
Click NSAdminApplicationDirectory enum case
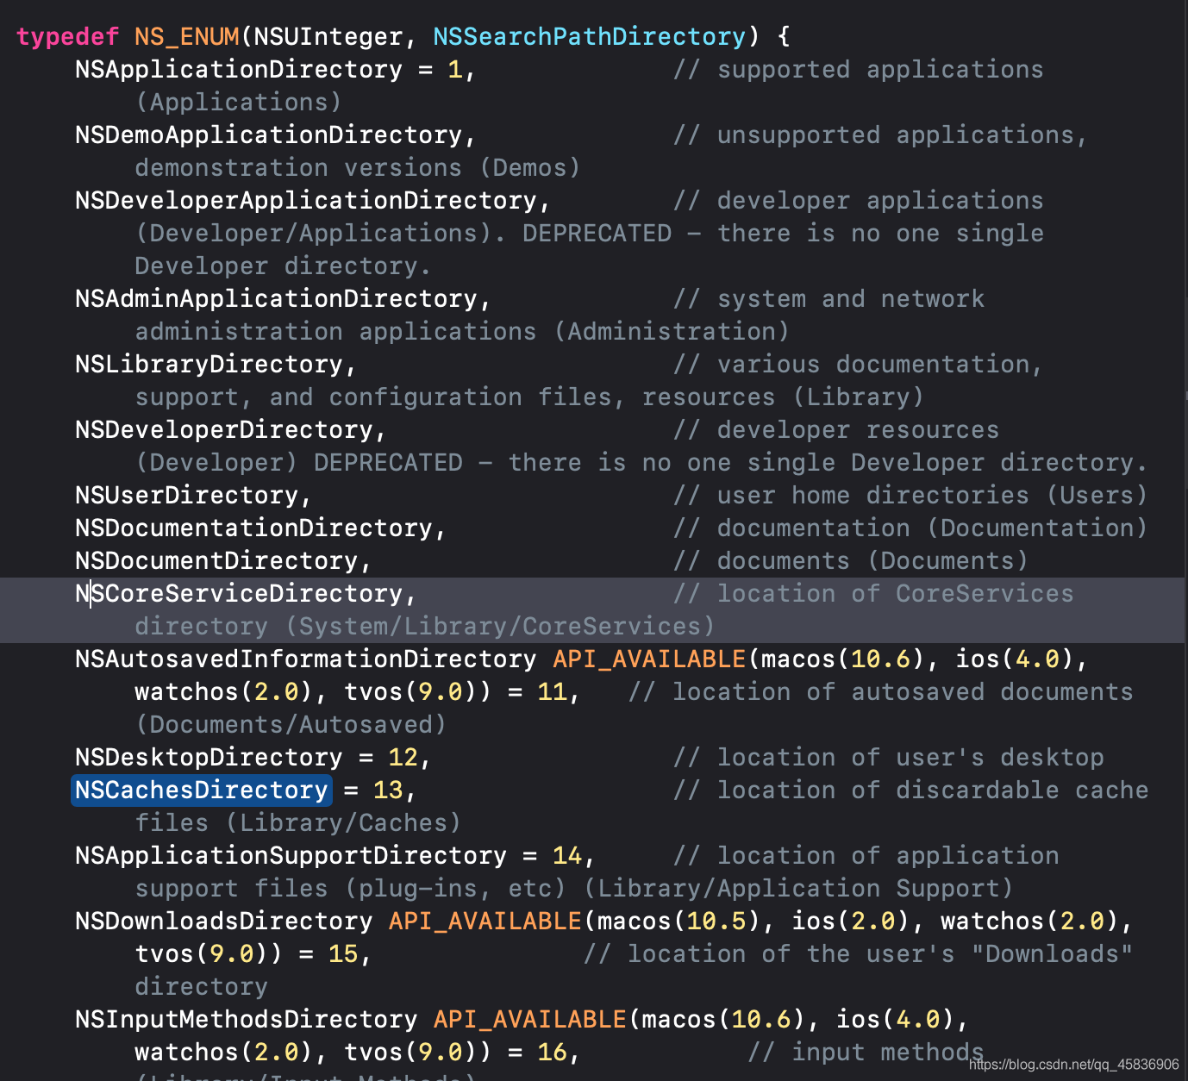coord(276,299)
